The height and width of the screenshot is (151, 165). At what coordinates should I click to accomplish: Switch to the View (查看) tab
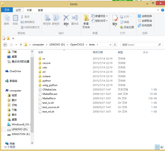pos(40,10)
